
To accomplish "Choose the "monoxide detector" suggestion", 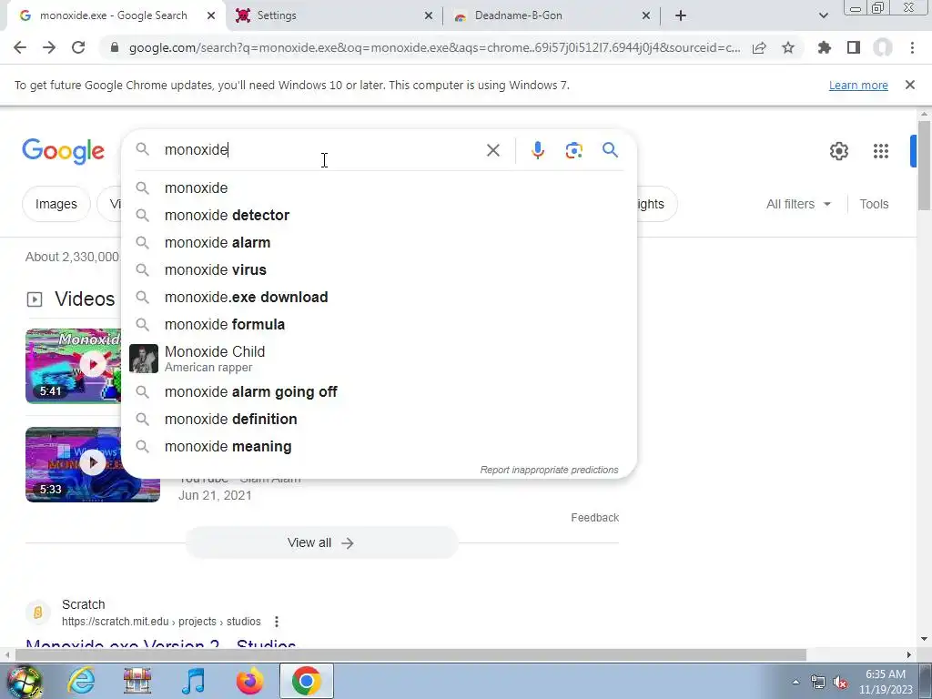I will [379, 215].
